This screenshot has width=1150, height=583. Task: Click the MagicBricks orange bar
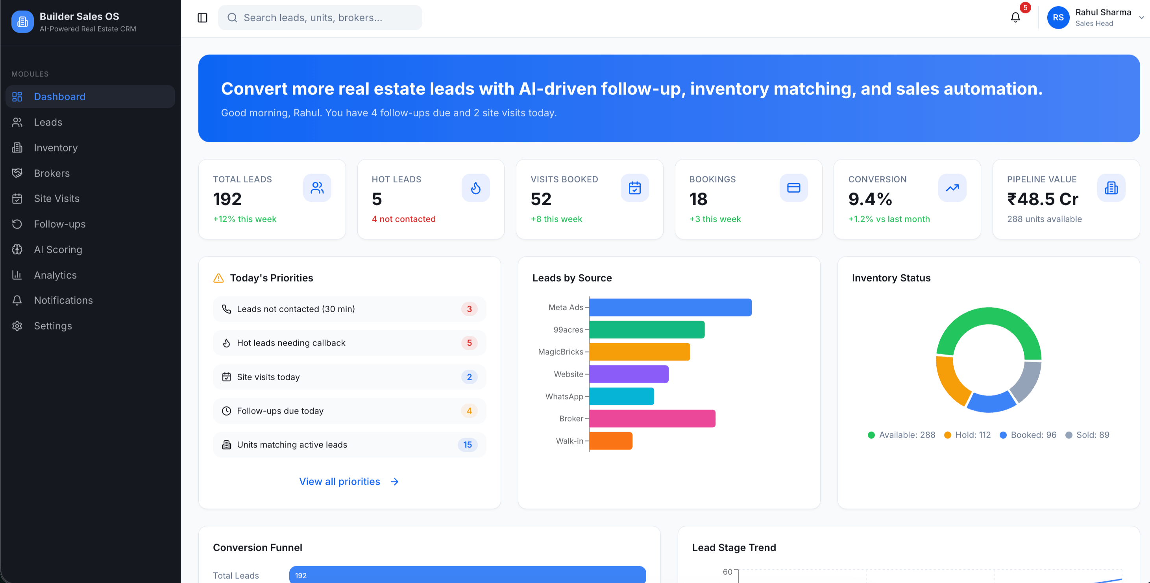(x=639, y=352)
